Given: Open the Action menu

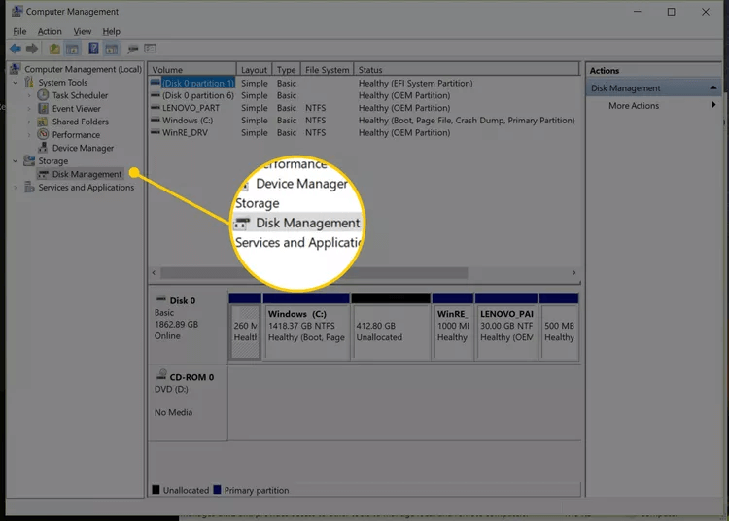Looking at the screenshot, I should point(50,32).
